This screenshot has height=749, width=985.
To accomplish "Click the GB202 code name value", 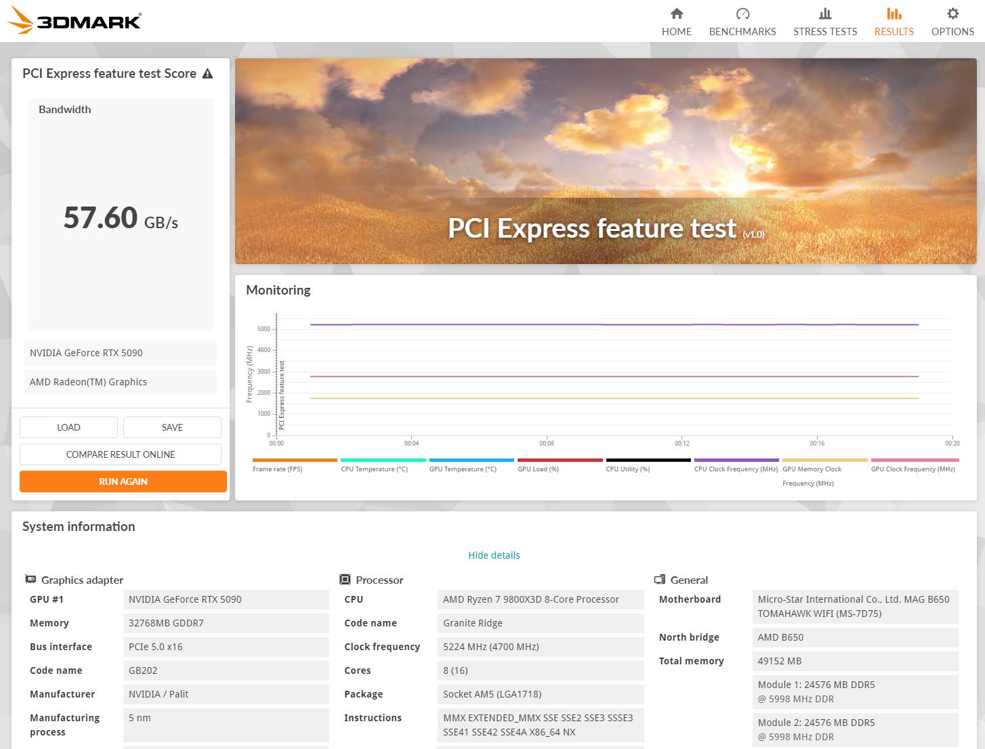I will click(x=226, y=670).
